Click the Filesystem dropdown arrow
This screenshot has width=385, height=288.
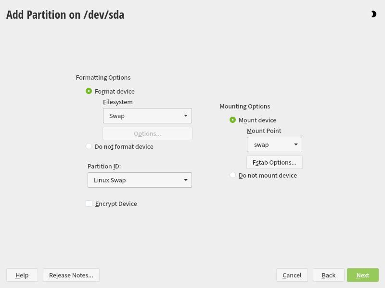(x=186, y=116)
